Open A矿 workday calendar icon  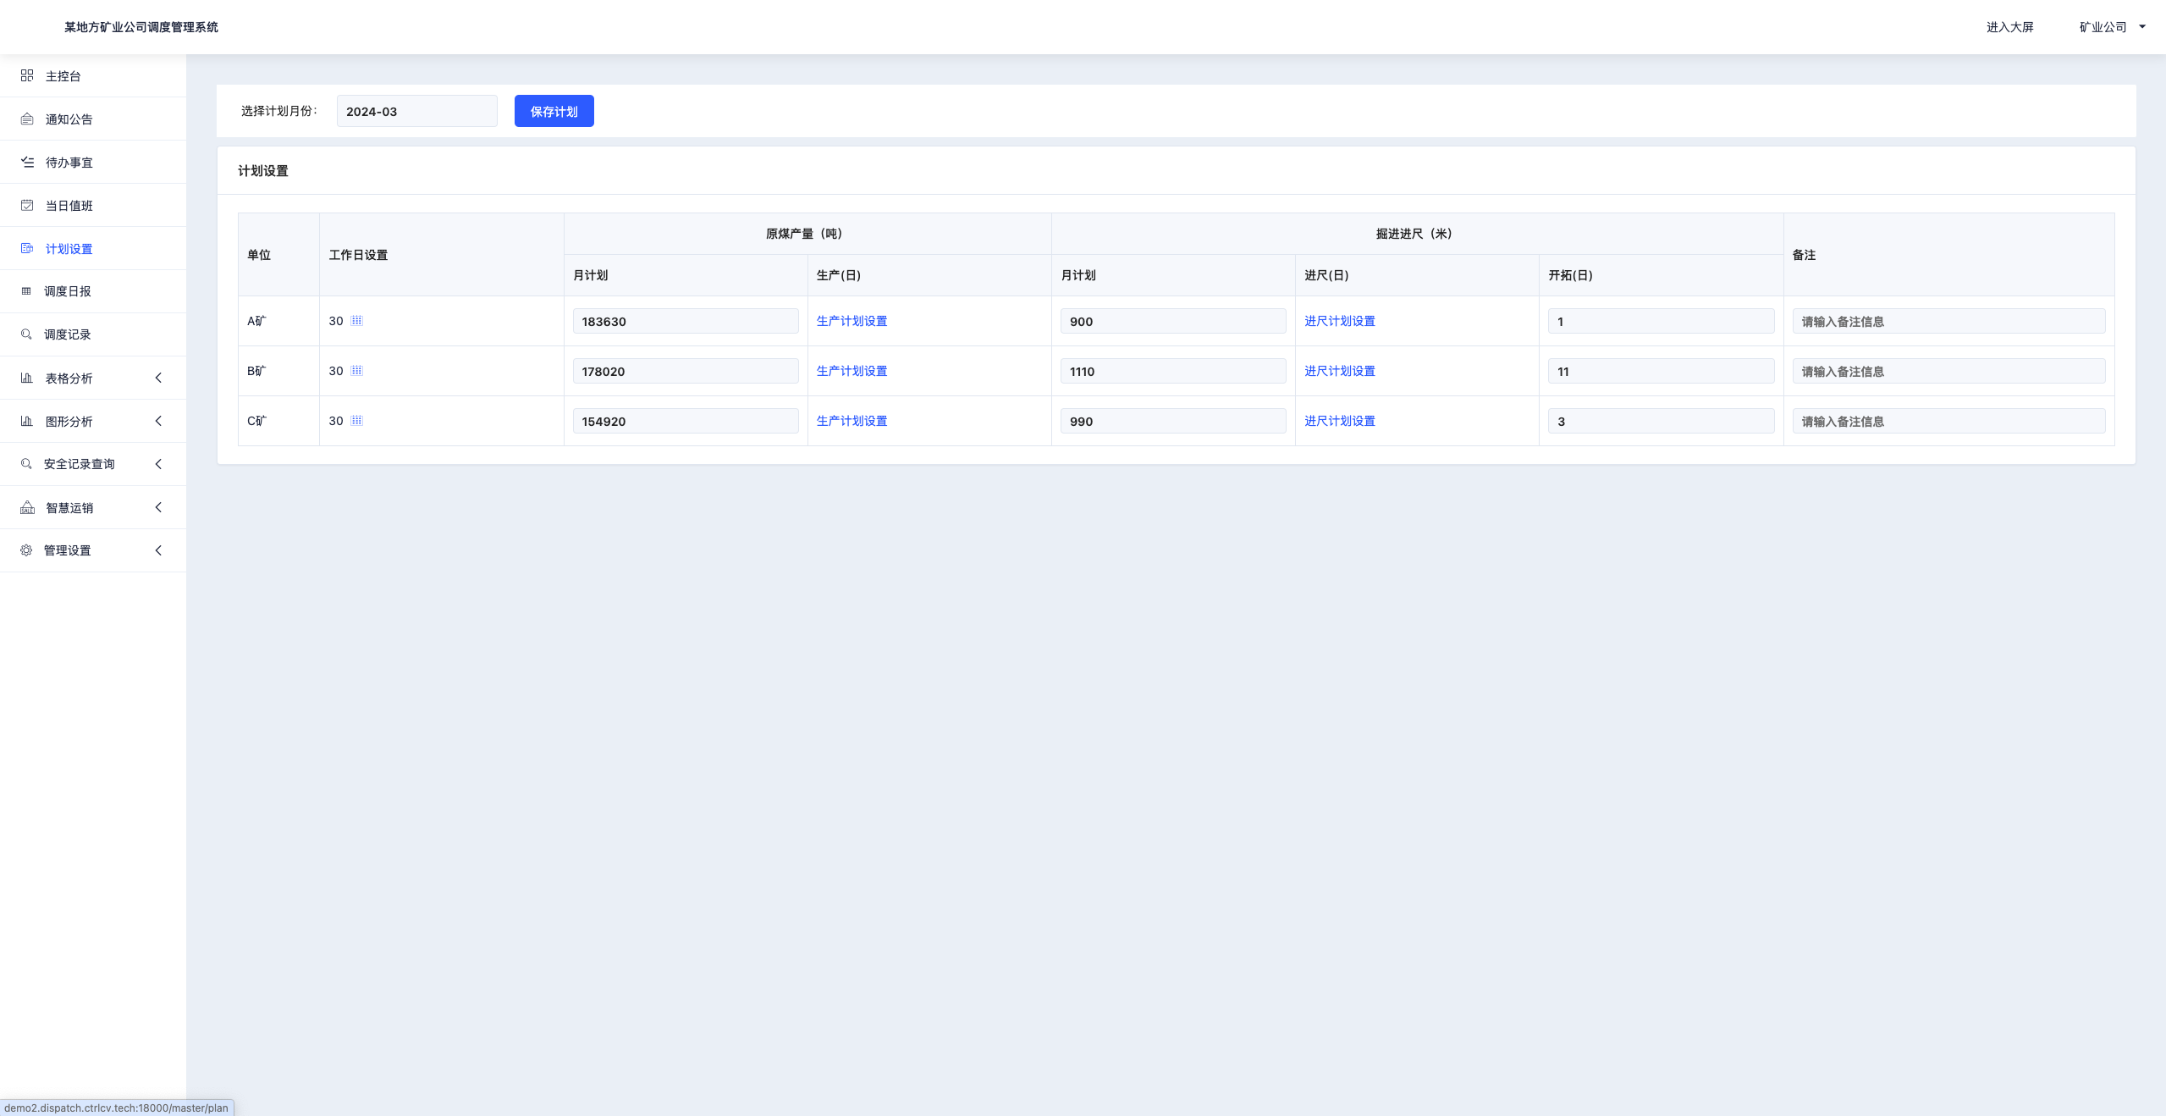click(357, 321)
